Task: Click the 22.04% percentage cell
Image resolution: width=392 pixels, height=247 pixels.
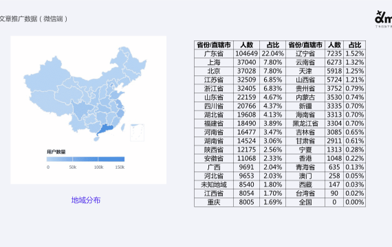Action: (x=272, y=54)
